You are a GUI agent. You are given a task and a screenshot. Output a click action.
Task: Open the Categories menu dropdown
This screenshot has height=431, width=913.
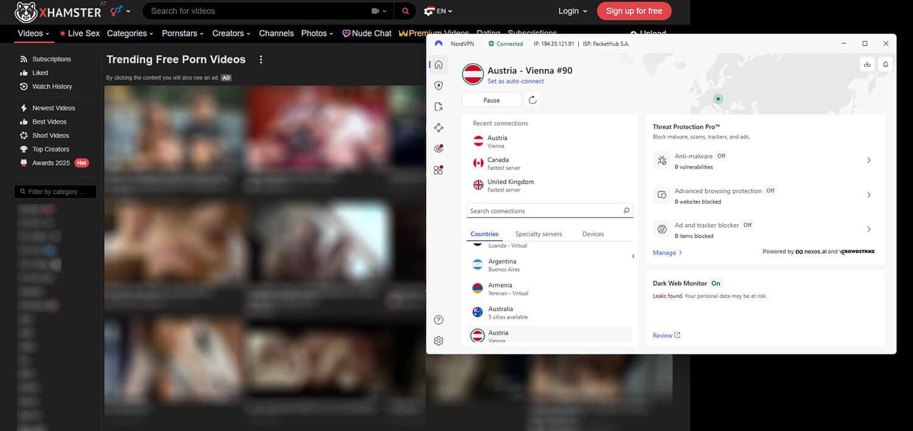(x=130, y=33)
